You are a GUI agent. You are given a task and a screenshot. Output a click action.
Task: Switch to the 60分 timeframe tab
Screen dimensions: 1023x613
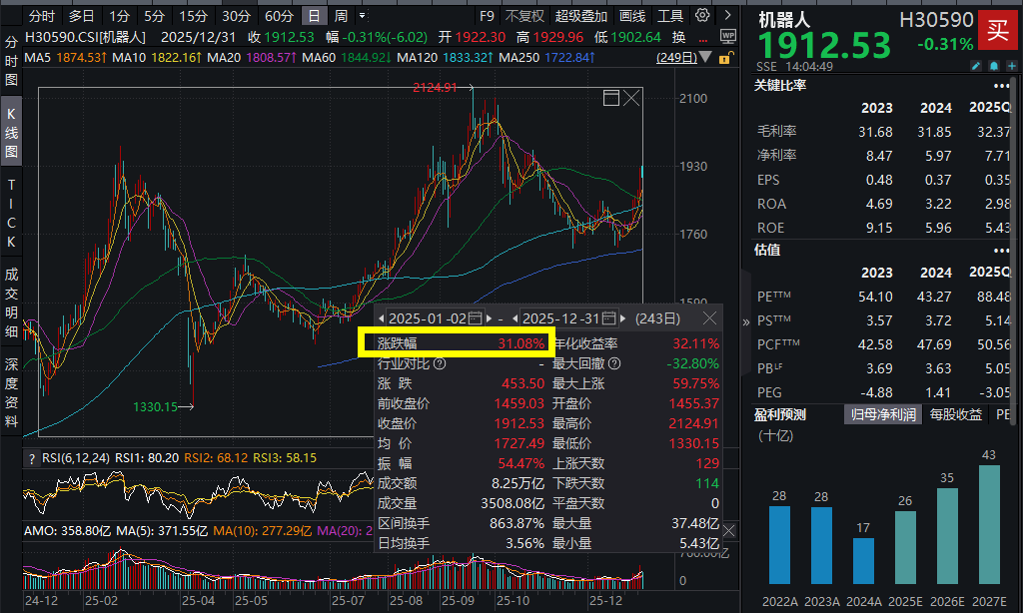(x=280, y=16)
